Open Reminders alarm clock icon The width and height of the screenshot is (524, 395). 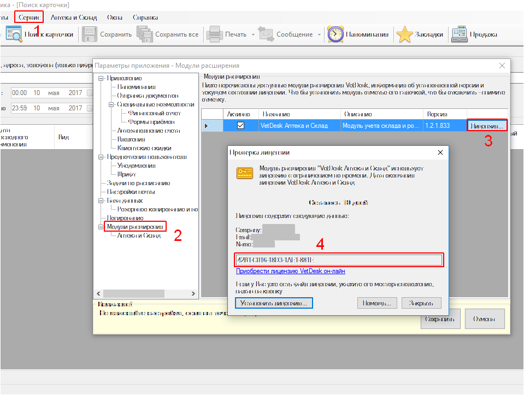pyautogui.click(x=335, y=34)
